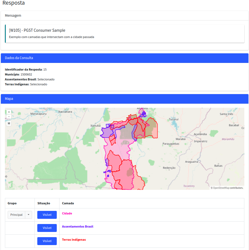The width and height of the screenshot is (249, 250).
Task: Toggle the Visível button for Assentamentos Brasil
Action: click(47, 228)
